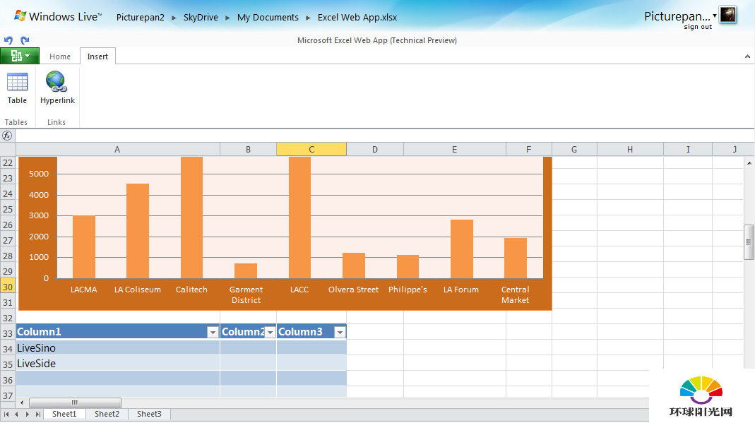
Task: Click the vertical scrollbar up arrow
Action: (749, 163)
